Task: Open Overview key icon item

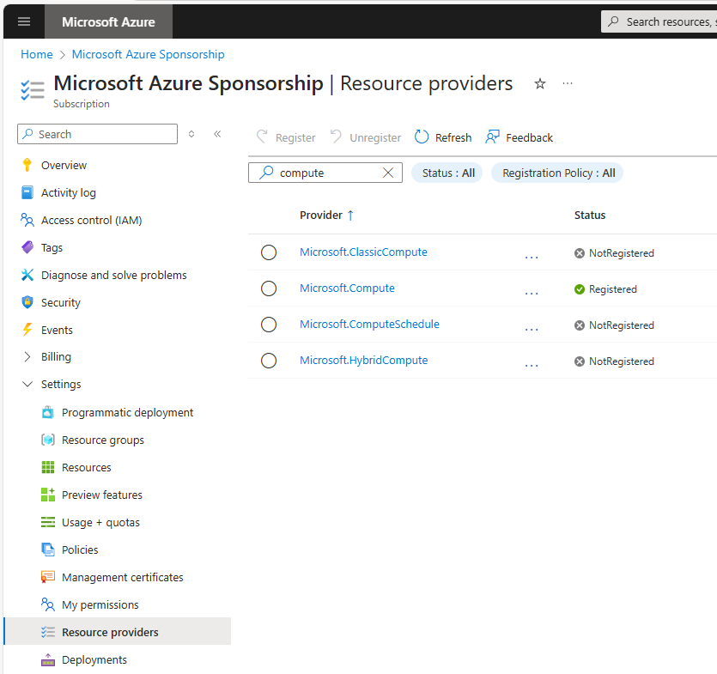Action: (64, 165)
